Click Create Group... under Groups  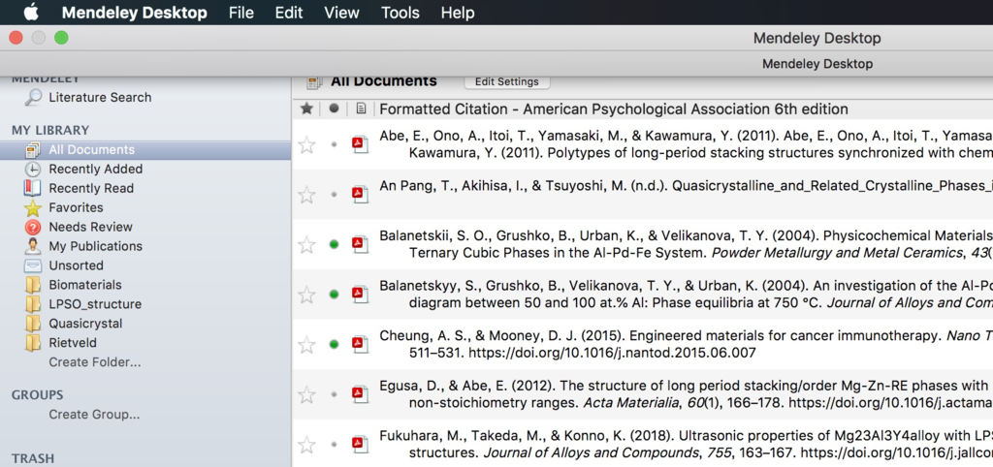94,415
